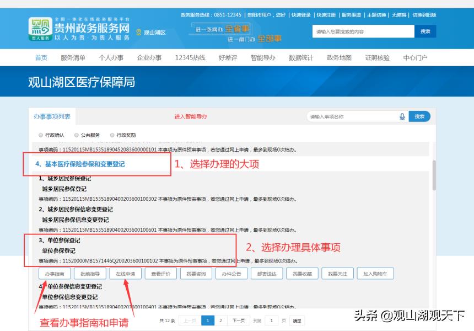The width and height of the screenshot is (474, 331).
Task: Click 进入智能导办 red link
Action: 190,116
